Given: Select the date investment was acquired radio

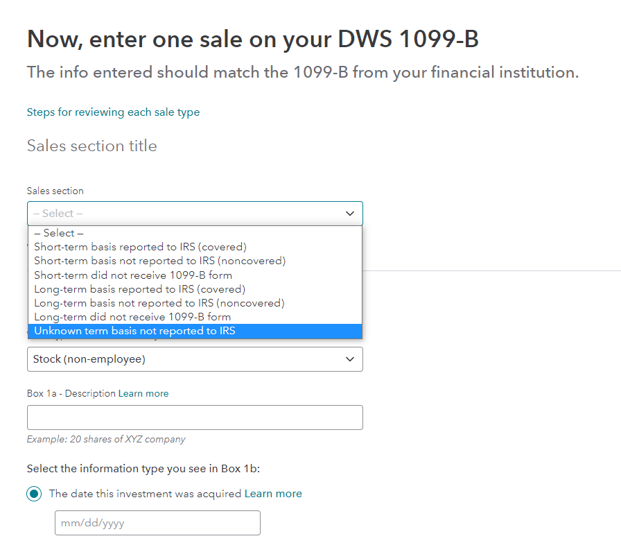Looking at the screenshot, I should 34,494.
